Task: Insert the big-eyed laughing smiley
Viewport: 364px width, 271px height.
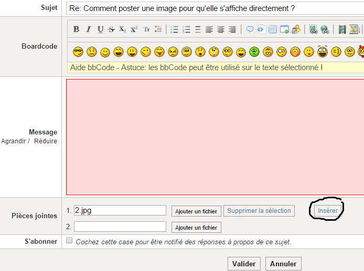Action: 323,51
